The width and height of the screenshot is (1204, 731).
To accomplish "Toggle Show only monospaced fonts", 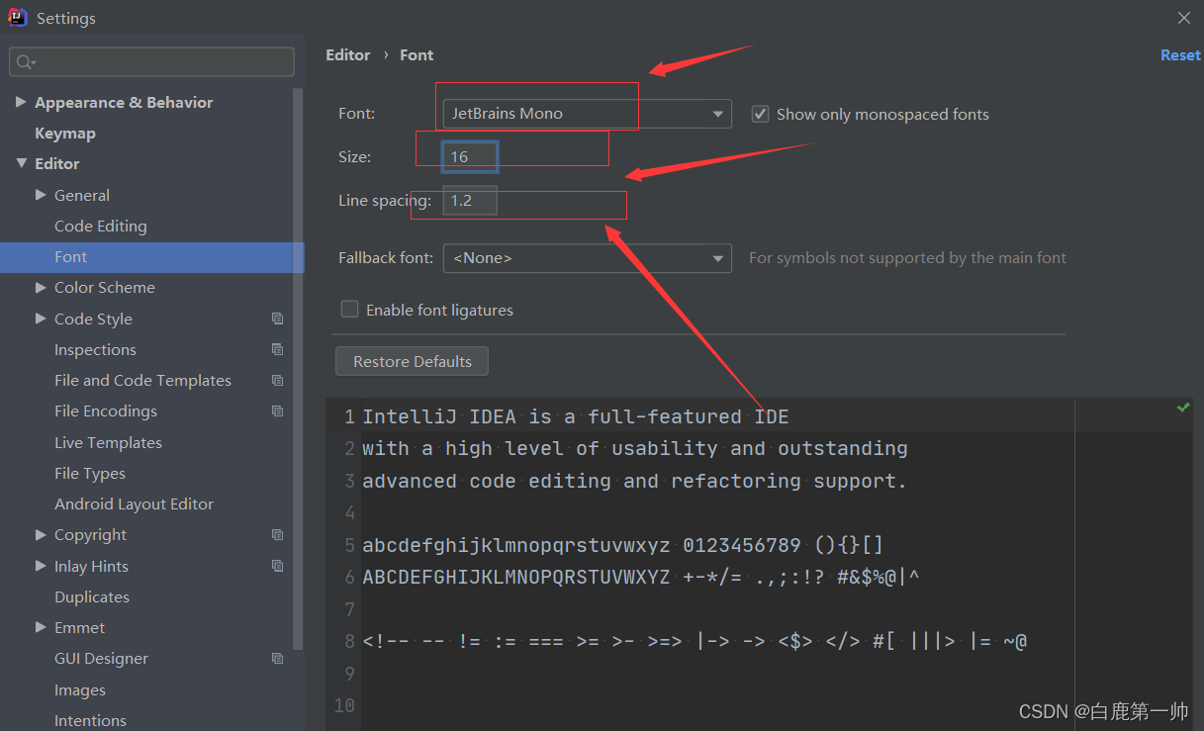I will tap(760, 114).
